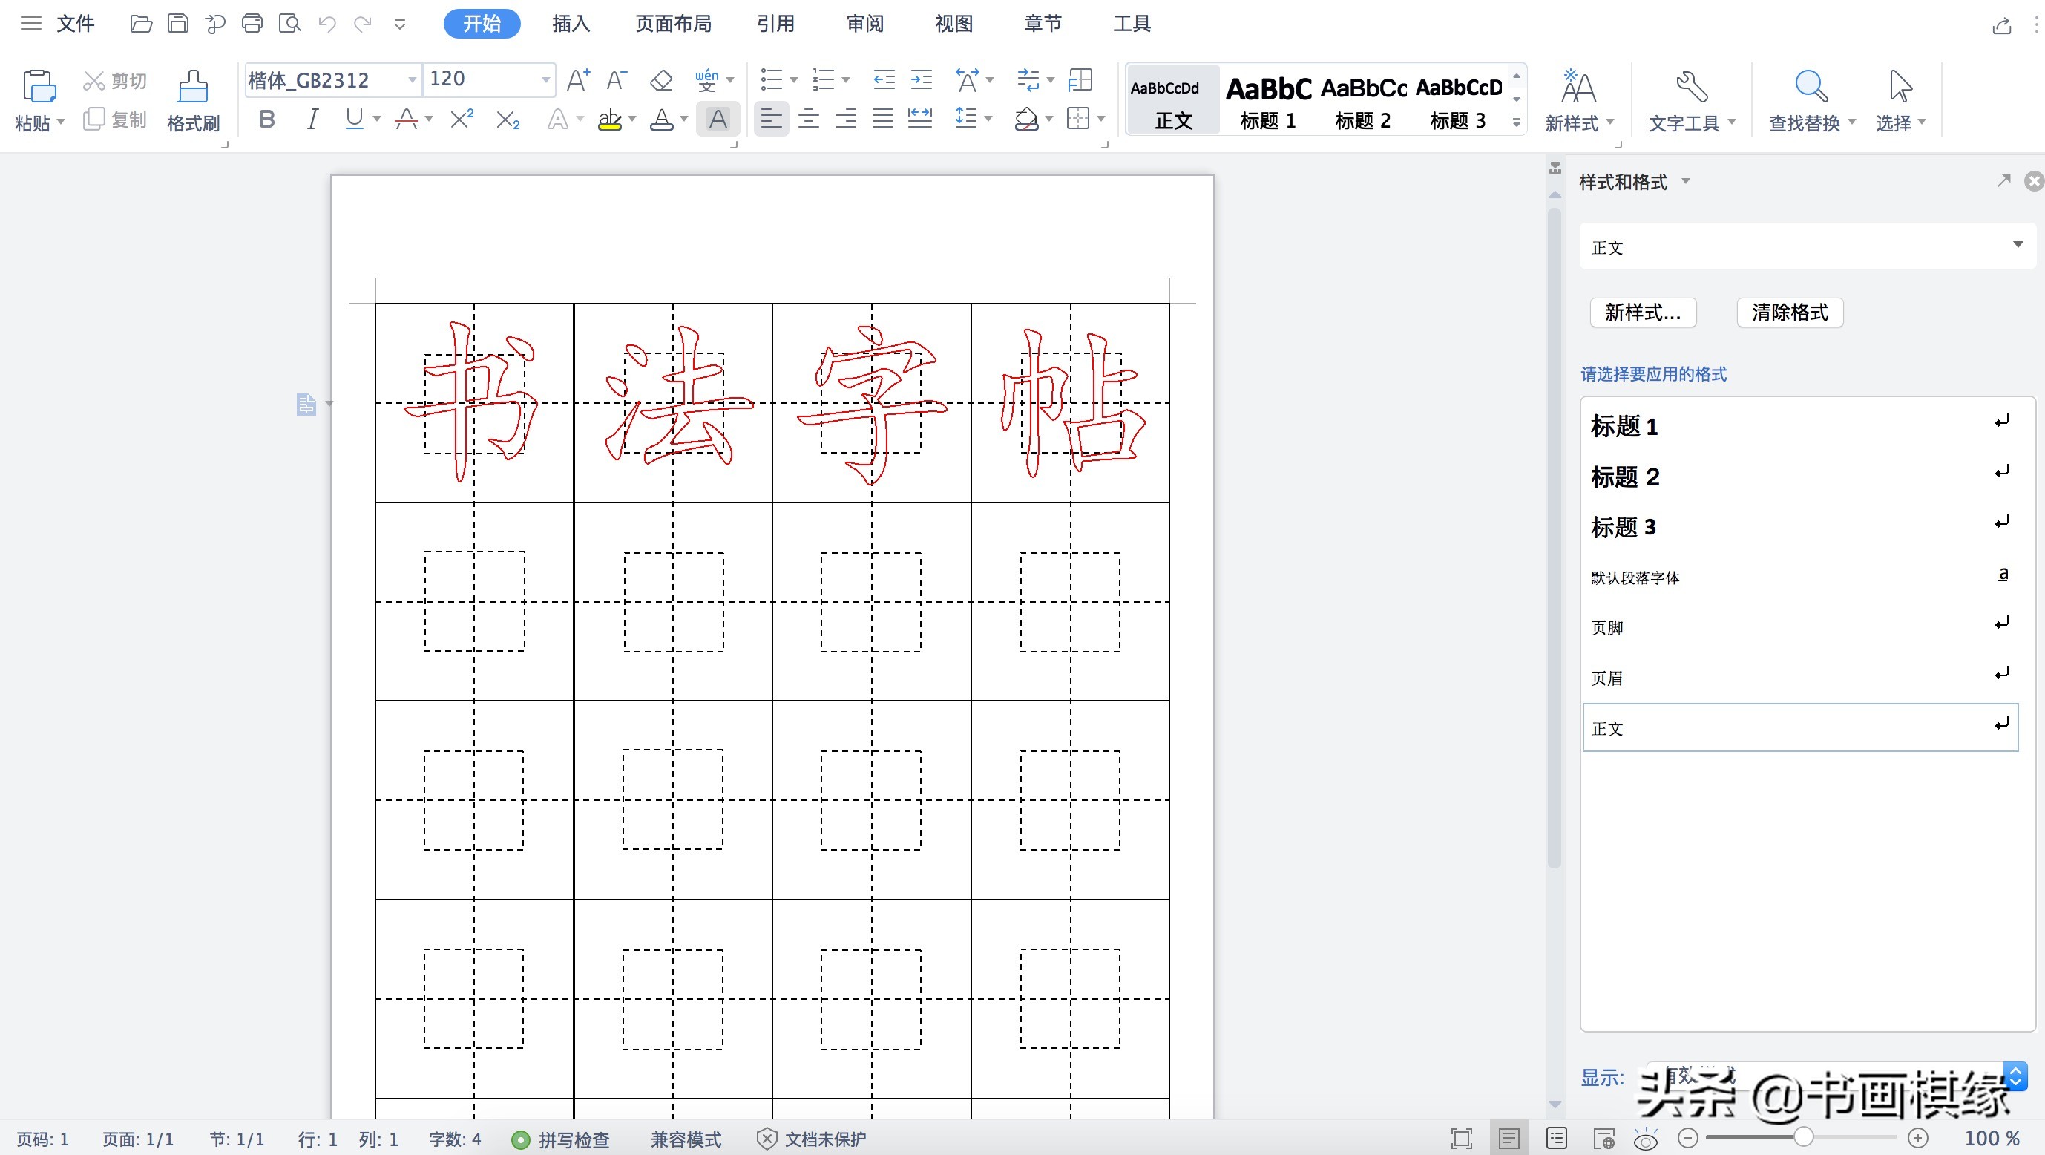The image size is (2045, 1155).
Task: Apply 标题 2 style in side panel list
Action: click(x=1799, y=476)
